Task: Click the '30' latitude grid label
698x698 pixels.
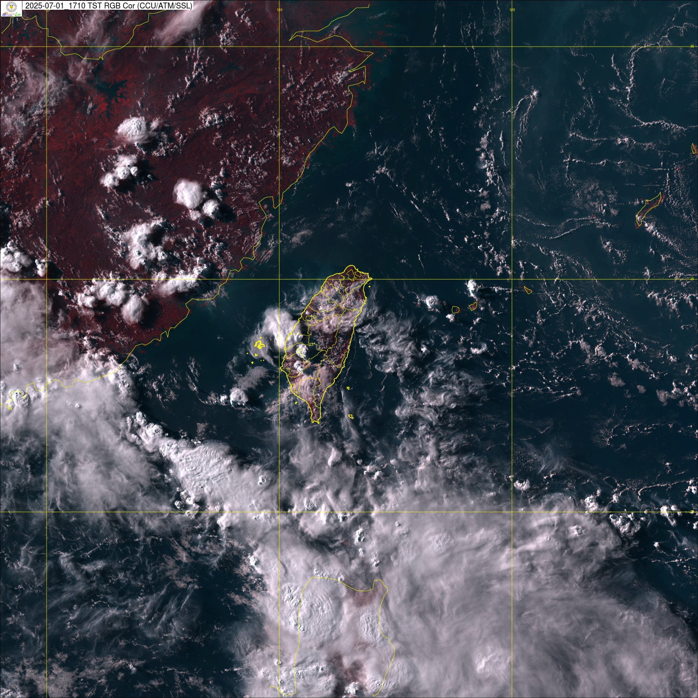Action: (692, 46)
